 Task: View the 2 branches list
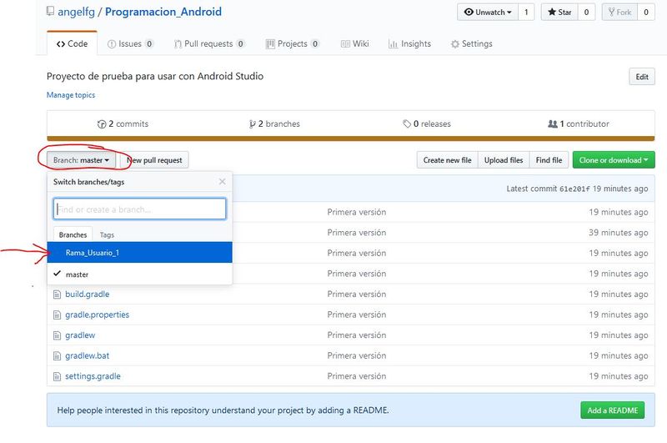click(274, 123)
